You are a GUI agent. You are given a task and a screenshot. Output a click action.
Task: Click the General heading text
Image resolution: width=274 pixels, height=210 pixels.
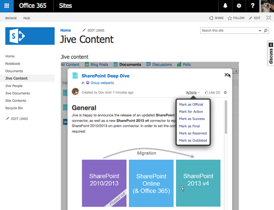click(84, 108)
